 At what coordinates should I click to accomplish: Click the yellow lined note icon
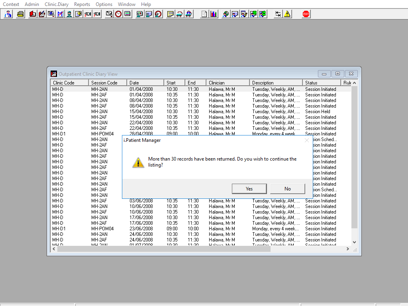170,14
